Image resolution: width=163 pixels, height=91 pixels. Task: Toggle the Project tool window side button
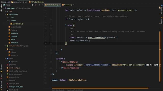click(x=1, y=8)
